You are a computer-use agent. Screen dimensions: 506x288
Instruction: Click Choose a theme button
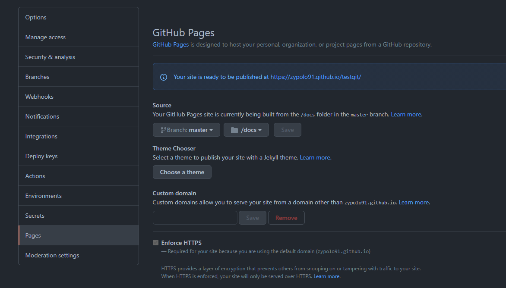coord(182,172)
